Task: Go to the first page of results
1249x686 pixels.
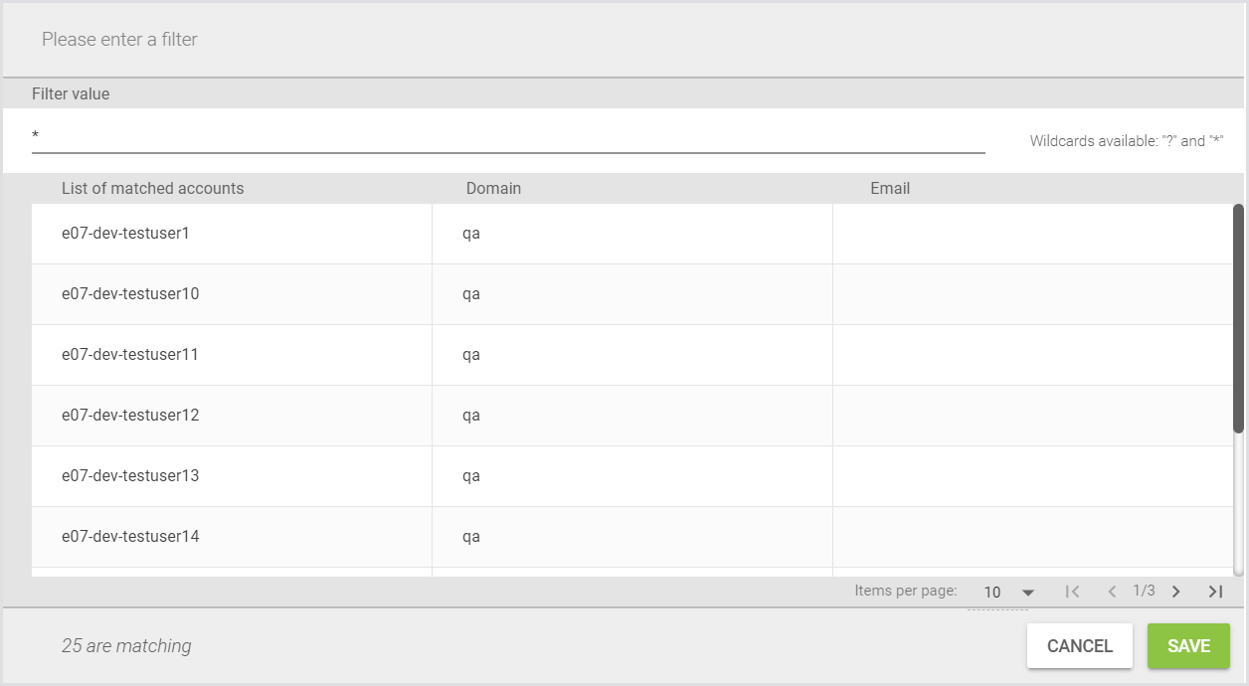Action: coord(1072,592)
